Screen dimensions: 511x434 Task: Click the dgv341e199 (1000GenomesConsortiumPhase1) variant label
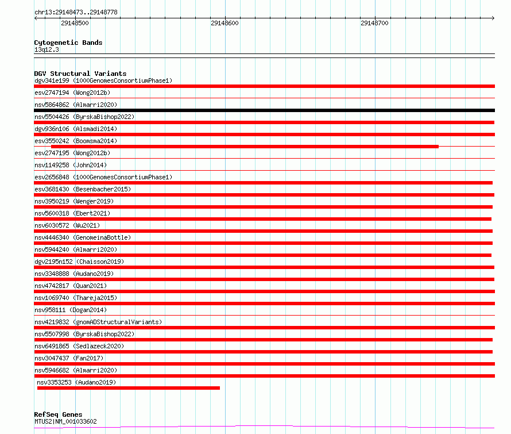[x=103, y=80]
